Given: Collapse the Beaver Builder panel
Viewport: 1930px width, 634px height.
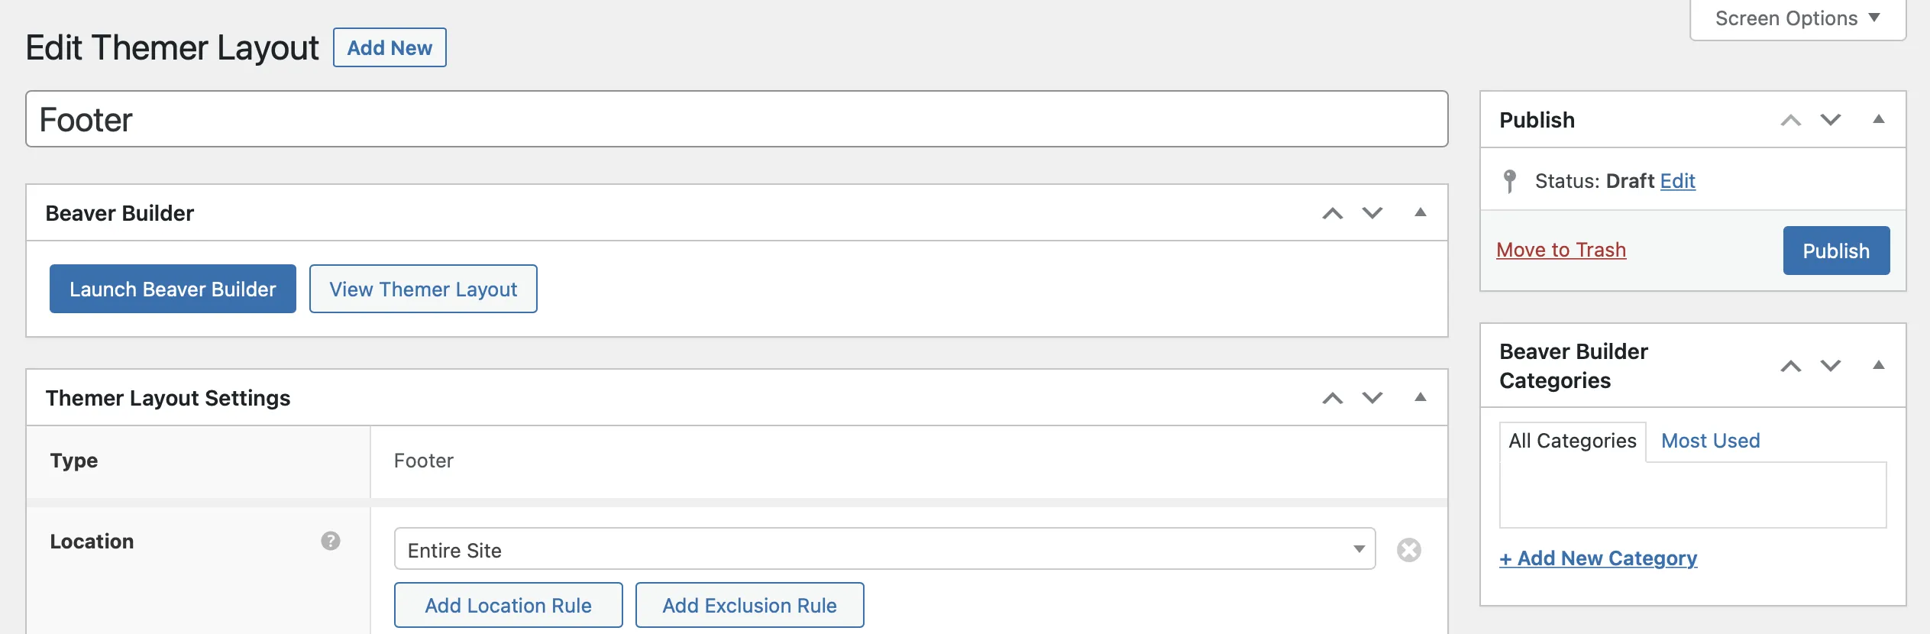Looking at the screenshot, I should pyautogui.click(x=1420, y=212).
